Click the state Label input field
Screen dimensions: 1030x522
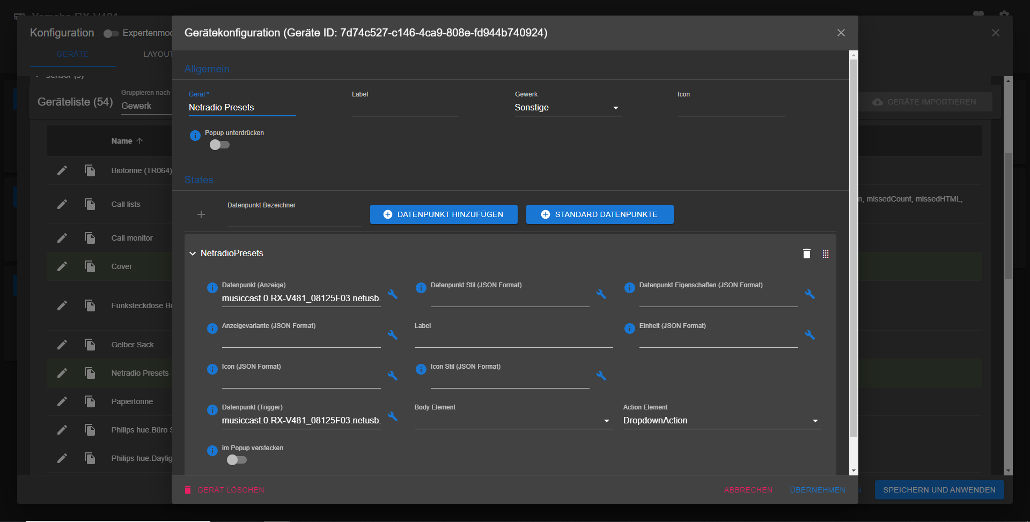[x=513, y=339]
